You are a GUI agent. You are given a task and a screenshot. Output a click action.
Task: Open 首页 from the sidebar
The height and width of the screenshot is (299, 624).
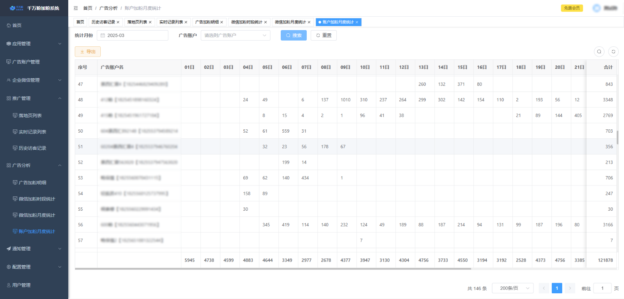point(17,25)
